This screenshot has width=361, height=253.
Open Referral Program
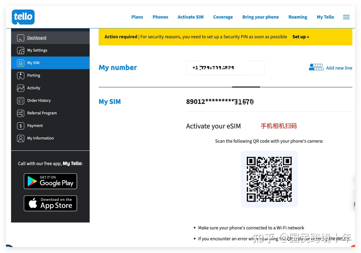50,113
